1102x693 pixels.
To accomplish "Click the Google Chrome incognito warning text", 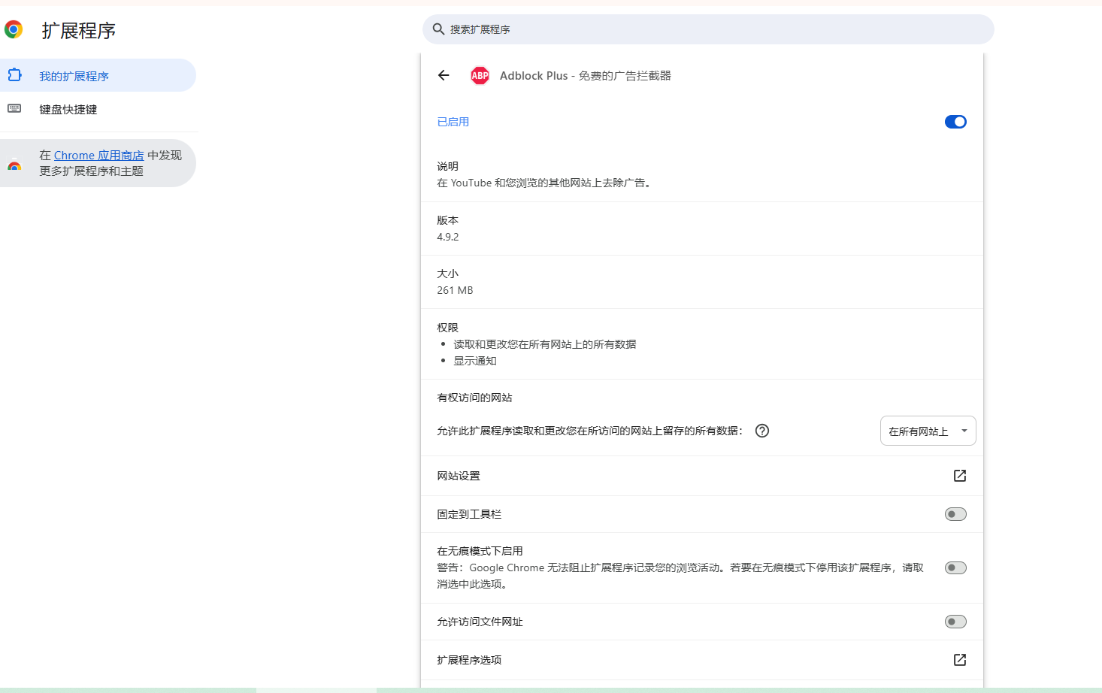I will (680, 576).
